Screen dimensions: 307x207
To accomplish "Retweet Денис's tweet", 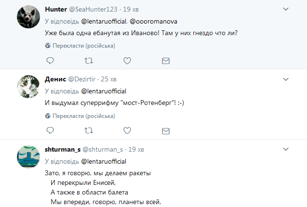I will pos(89,130).
